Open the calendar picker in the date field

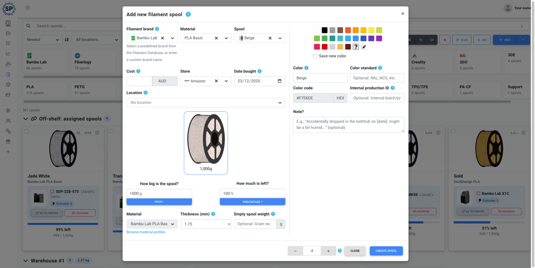[x=280, y=81]
